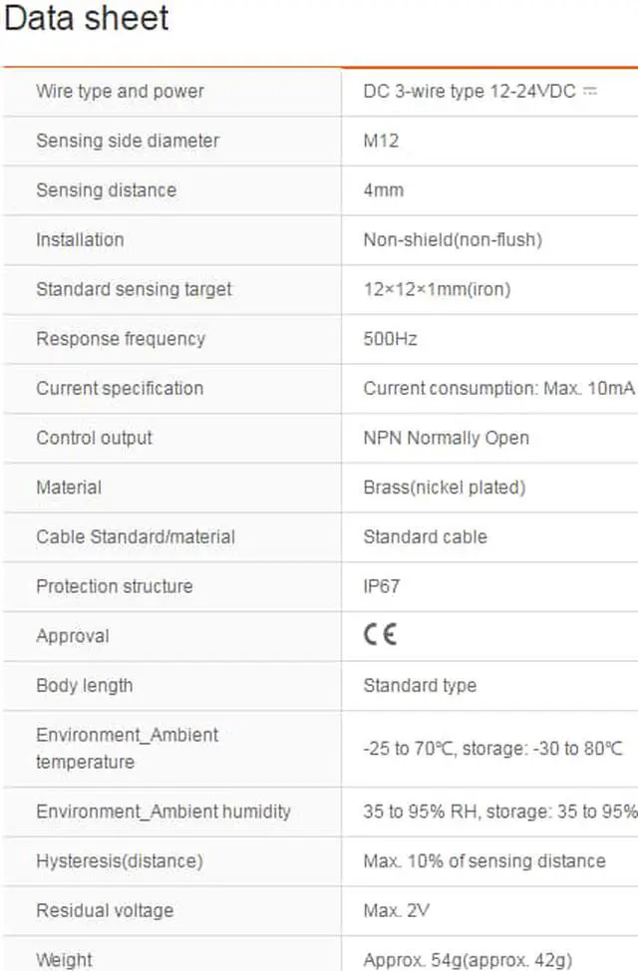Click the CE approval mark icon
Screen dimensions: 638x971
click(380, 636)
